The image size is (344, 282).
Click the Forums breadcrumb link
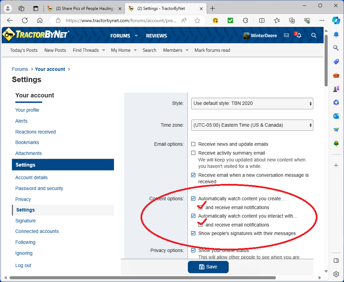(20, 69)
